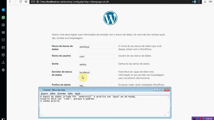
Task: Toggle sidebar panel icon at bottom left
Action: 3,119
